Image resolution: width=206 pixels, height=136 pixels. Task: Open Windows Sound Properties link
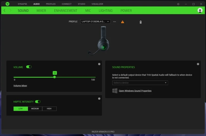pyautogui.click(x=135, y=91)
